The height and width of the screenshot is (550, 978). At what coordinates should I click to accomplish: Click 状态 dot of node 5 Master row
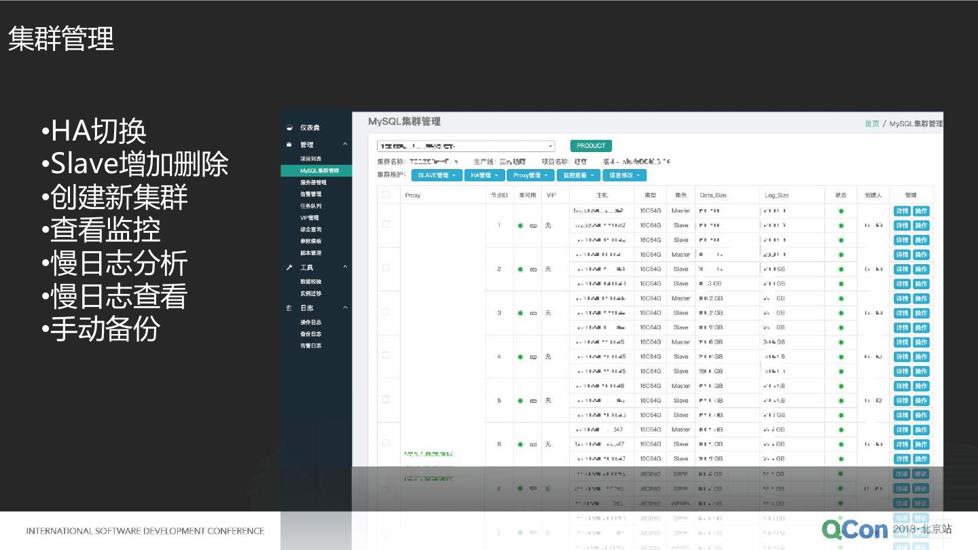[x=841, y=386]
